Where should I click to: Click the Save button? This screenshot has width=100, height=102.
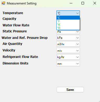(70, 90)
